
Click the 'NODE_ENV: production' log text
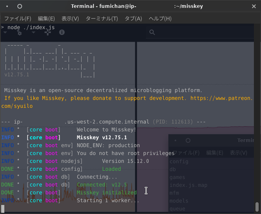pos(108,145)
